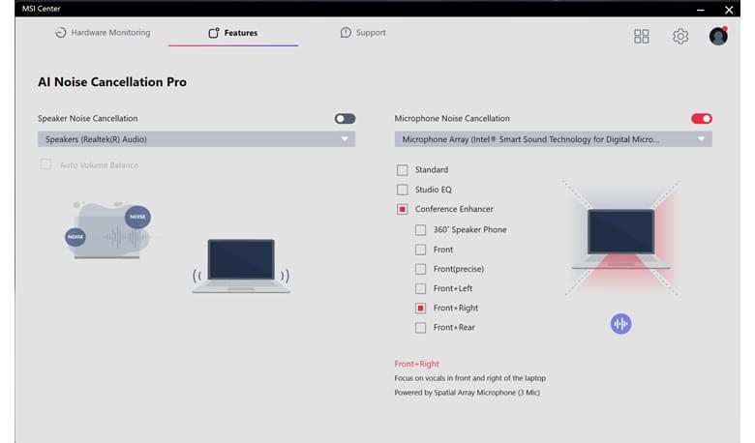Click the red Front+Right description title
Viewport: 755px width, 443px height.
(416, 364)
